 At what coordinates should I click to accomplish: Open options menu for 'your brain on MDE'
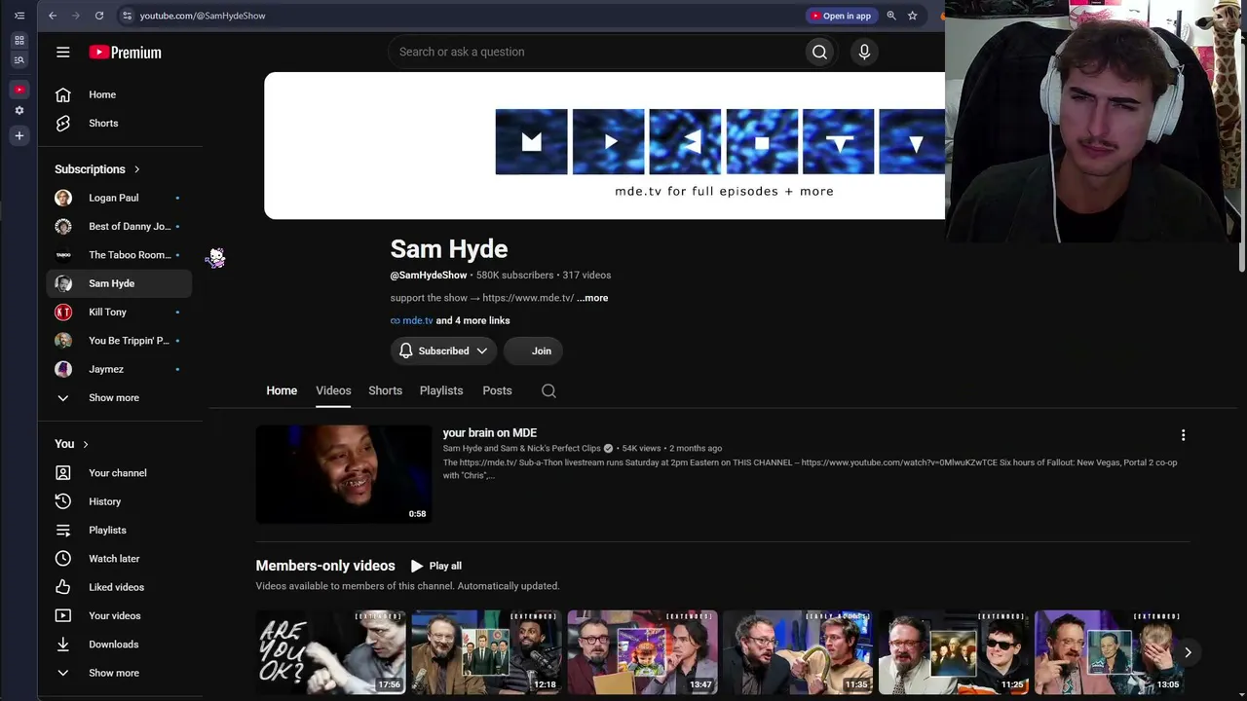(x=1183, y=435)
